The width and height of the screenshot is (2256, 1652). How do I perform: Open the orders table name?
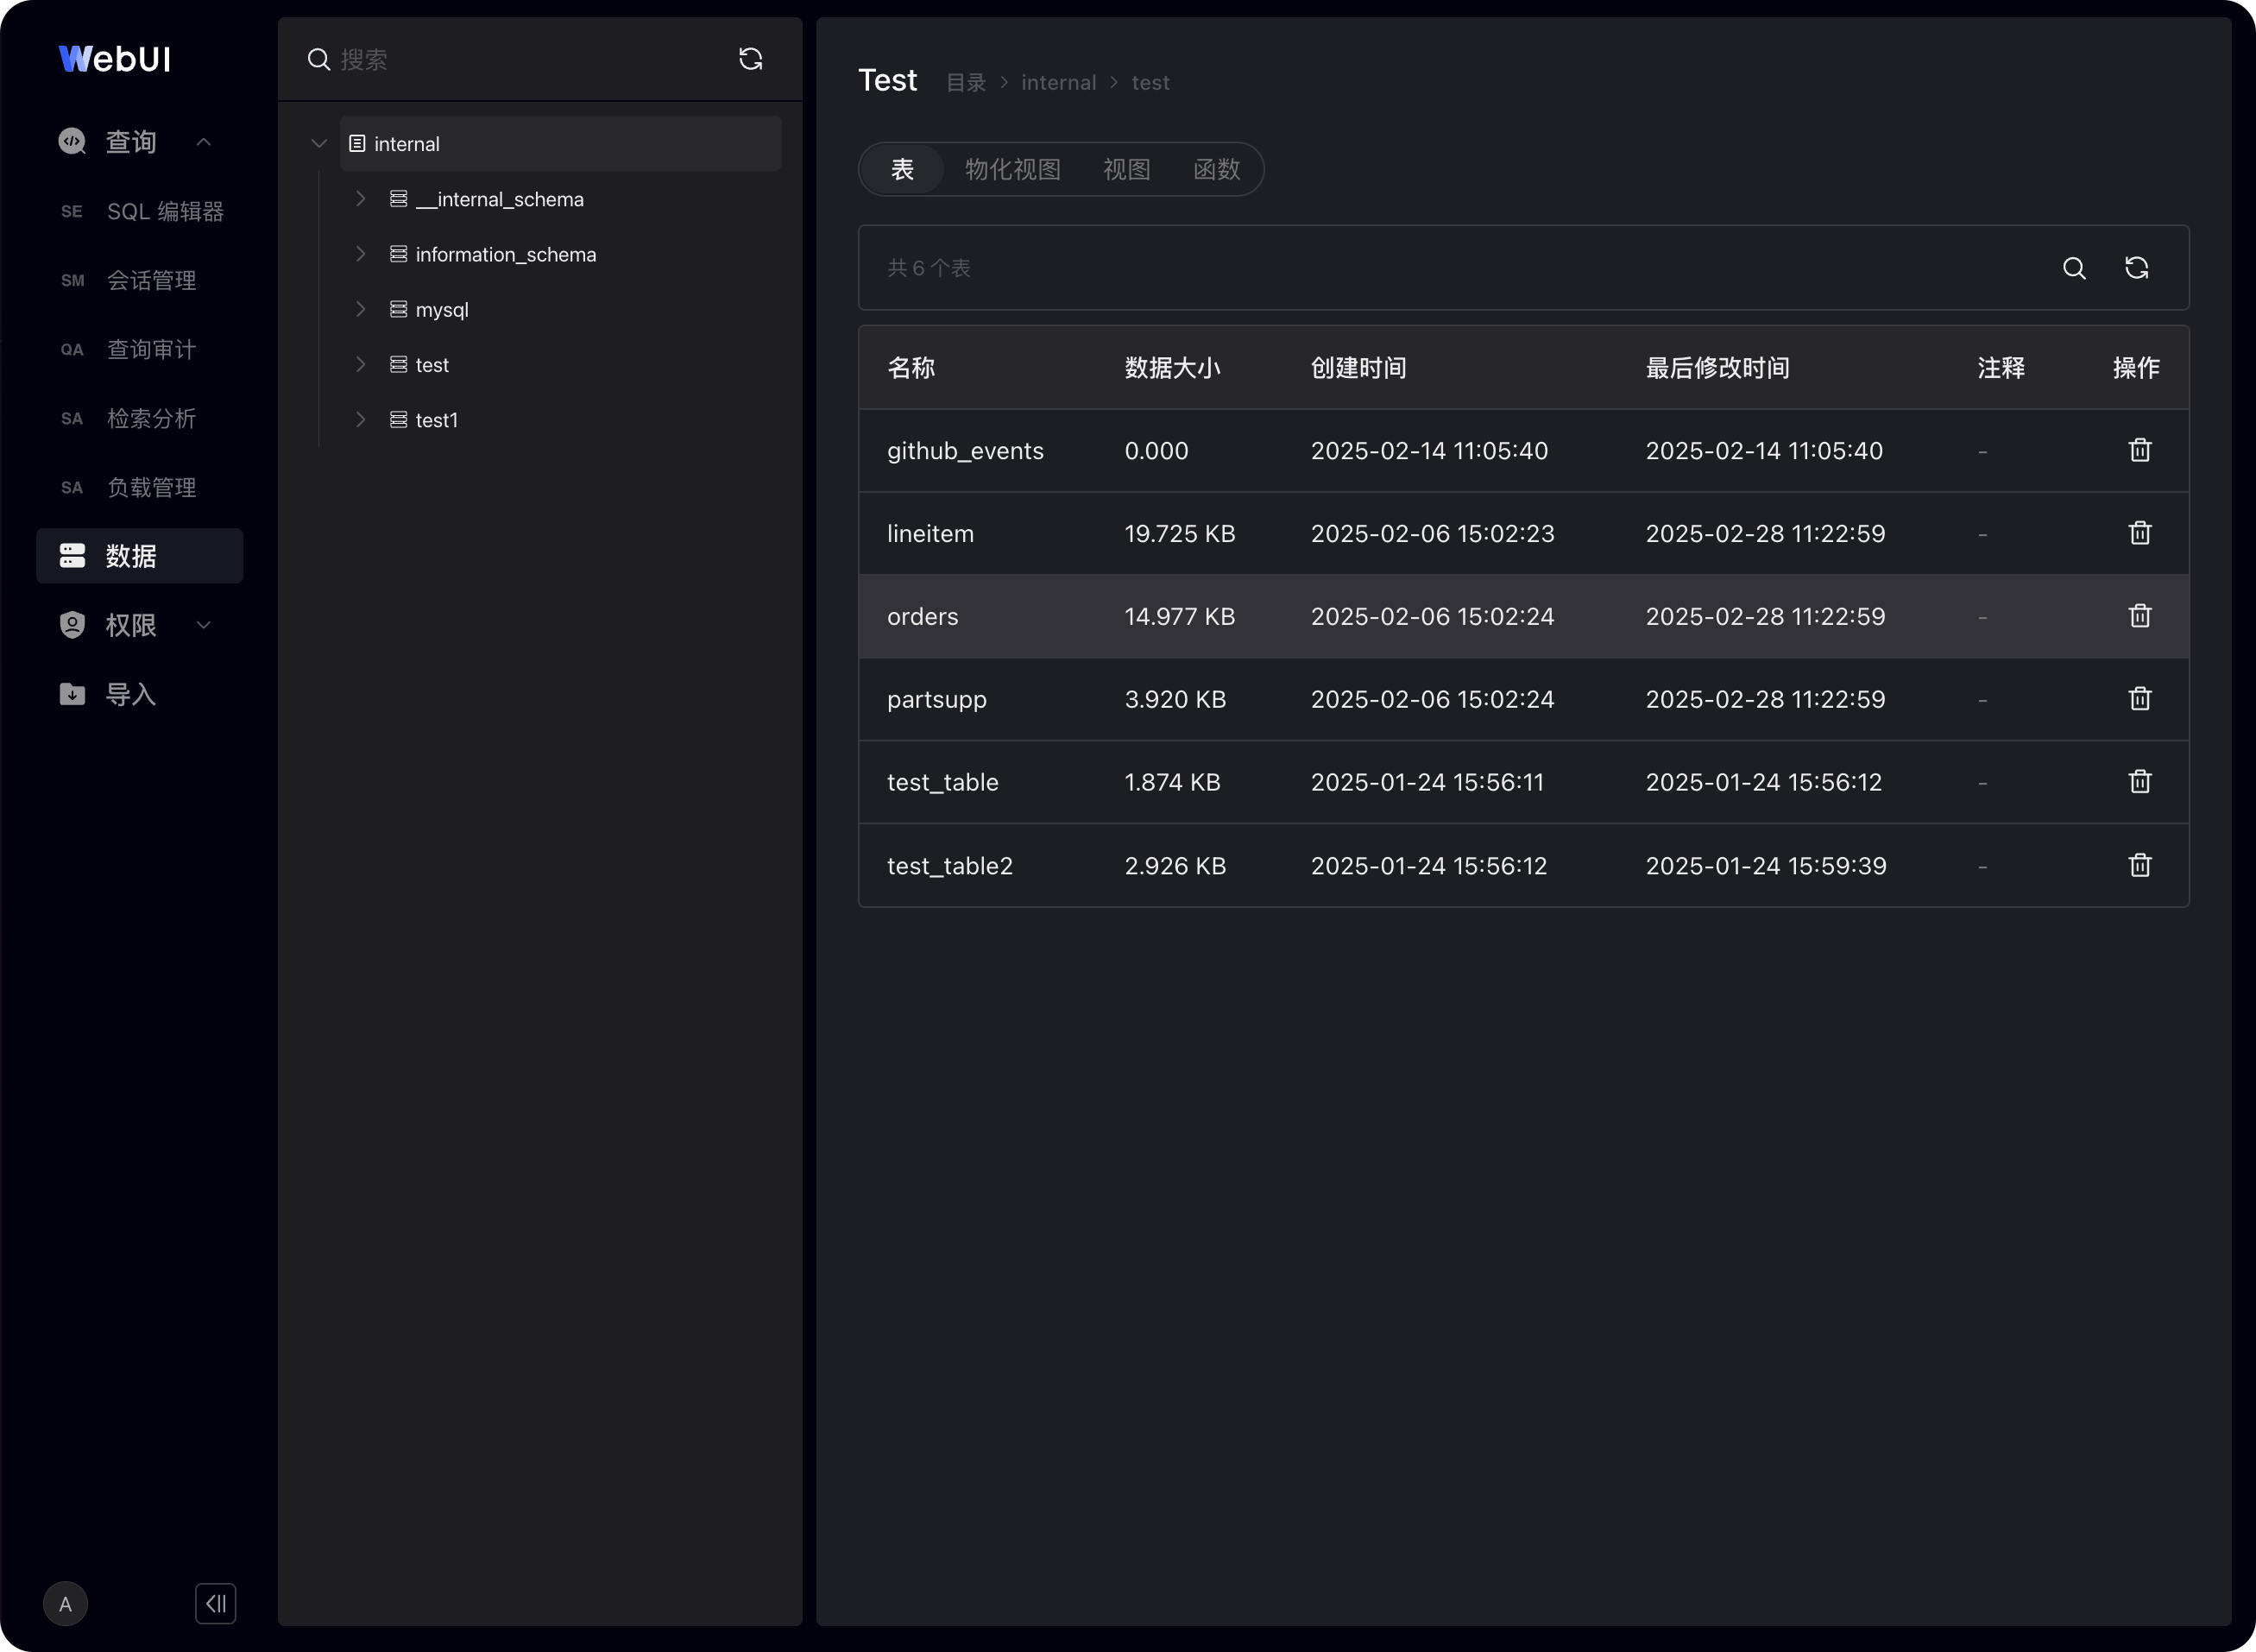[x=922, y=617]
